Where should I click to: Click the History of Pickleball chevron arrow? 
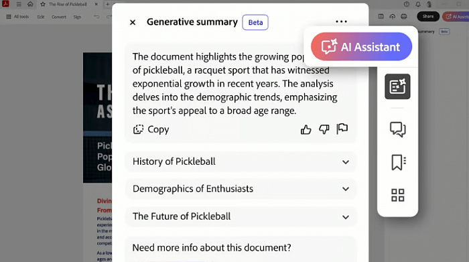coord(346,162)
